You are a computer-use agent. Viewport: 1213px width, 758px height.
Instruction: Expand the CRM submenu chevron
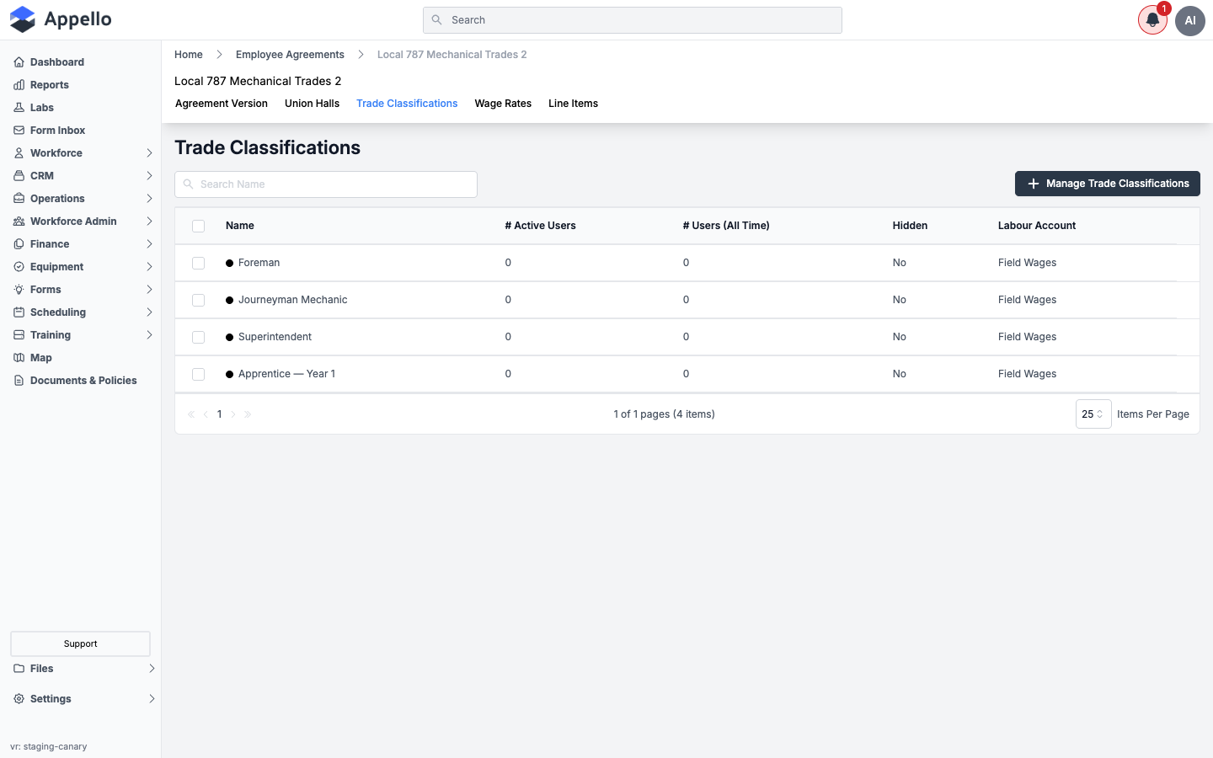click(x=149, y=176)
